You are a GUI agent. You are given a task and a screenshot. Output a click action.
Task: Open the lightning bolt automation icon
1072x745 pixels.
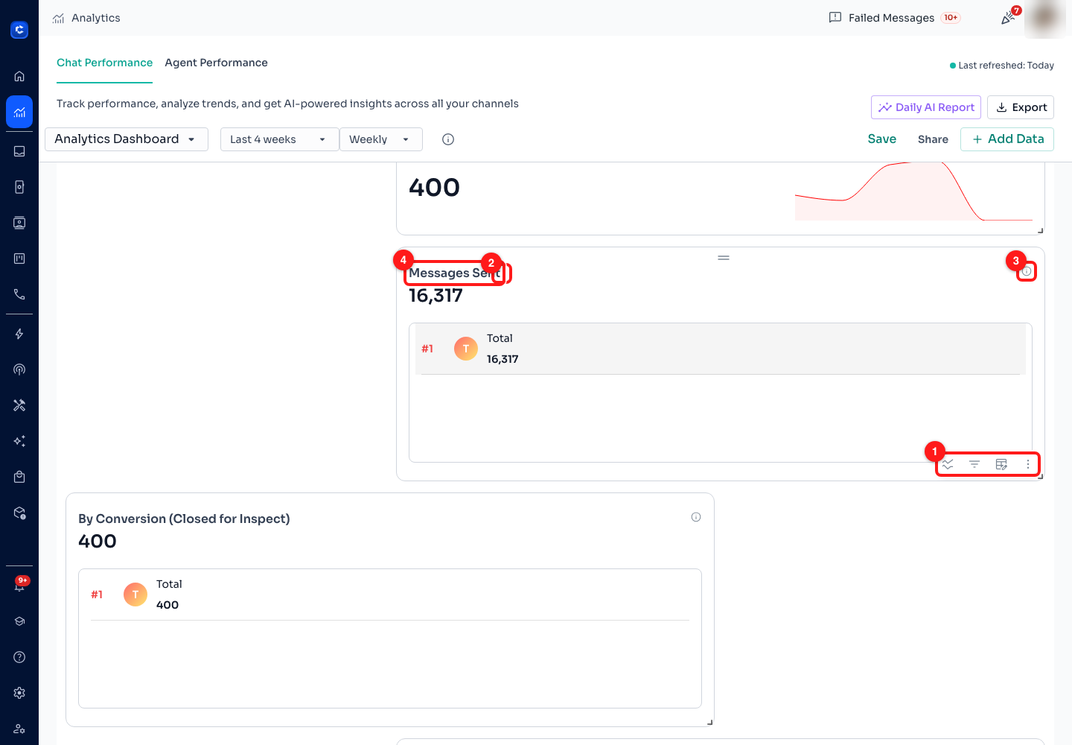pyautogui.click(x=19, y=334)
